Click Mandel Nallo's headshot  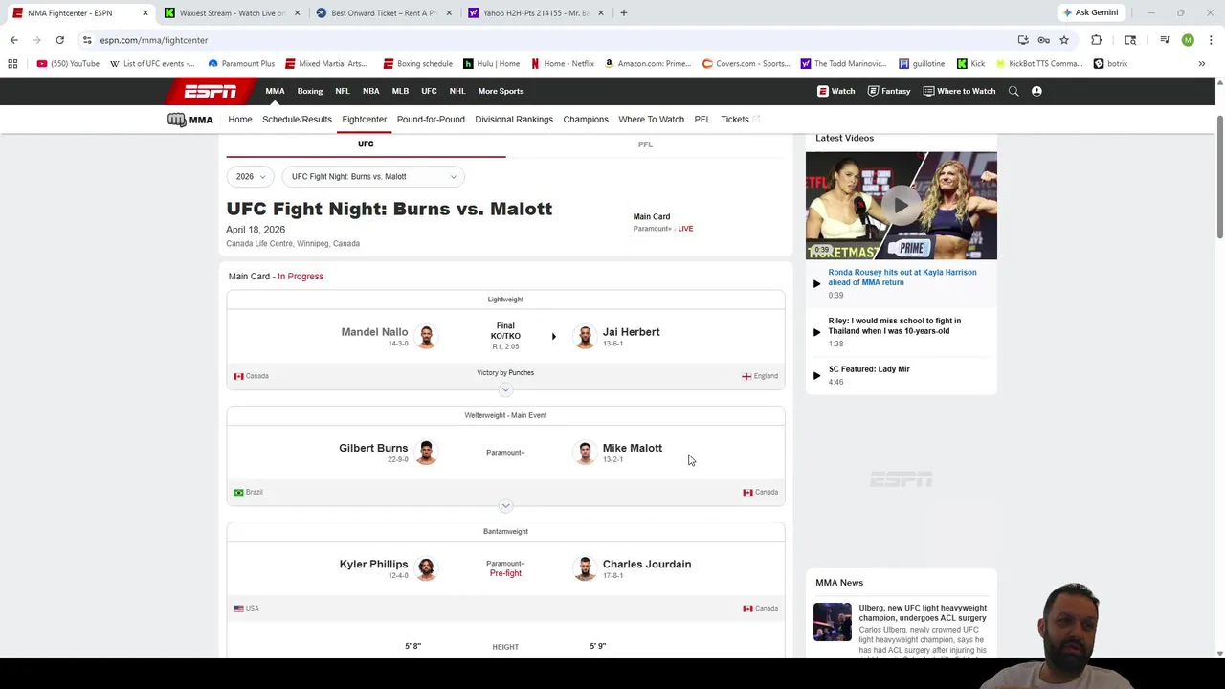click(426, 336)
